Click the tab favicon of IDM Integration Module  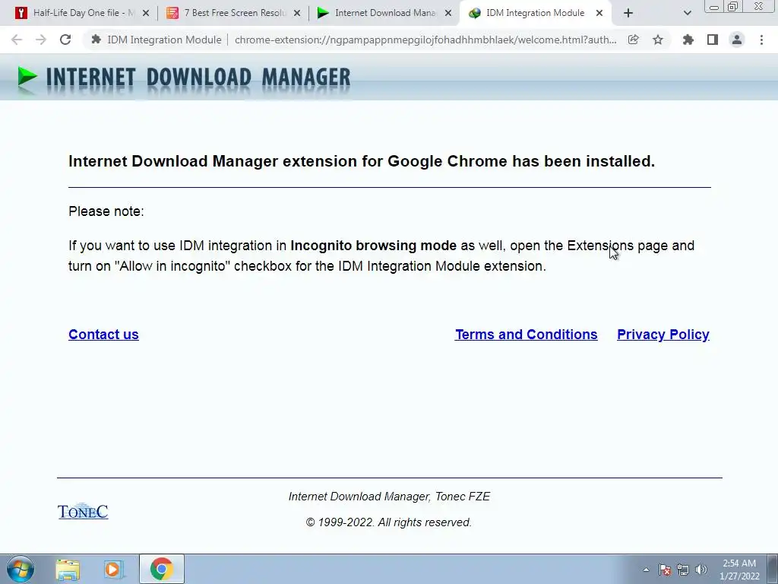474,14
